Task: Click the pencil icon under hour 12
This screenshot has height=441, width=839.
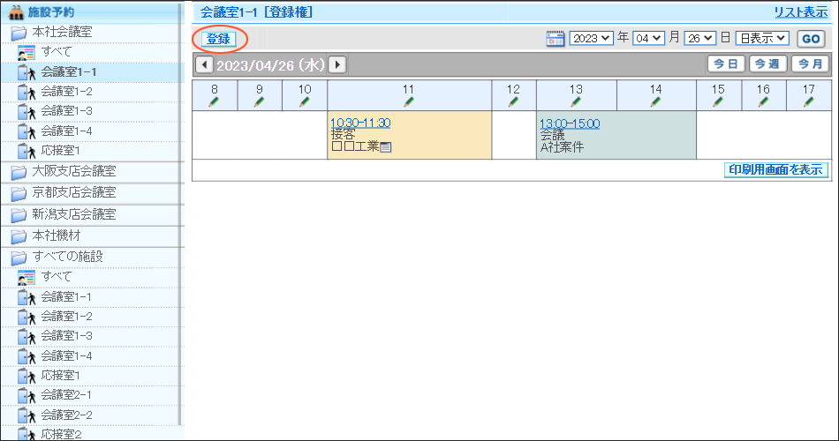Action: tap(513, 102)
